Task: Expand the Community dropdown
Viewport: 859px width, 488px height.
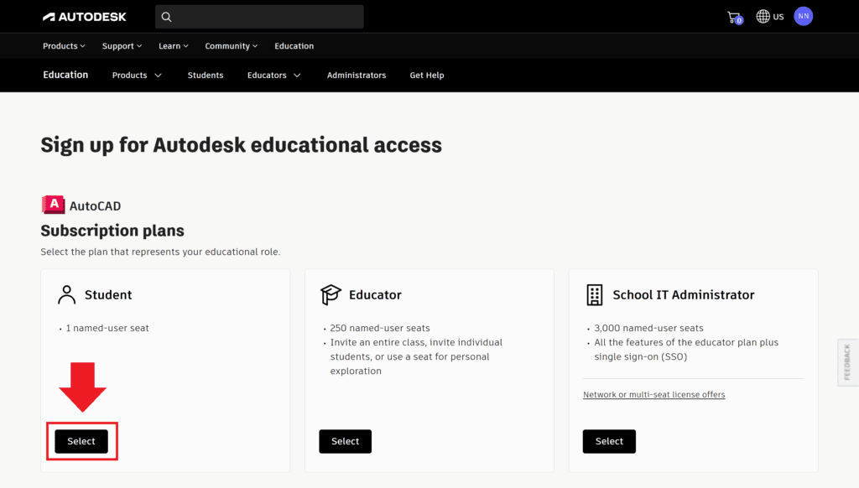Action: pyautogui.click(x=231, y=46)
